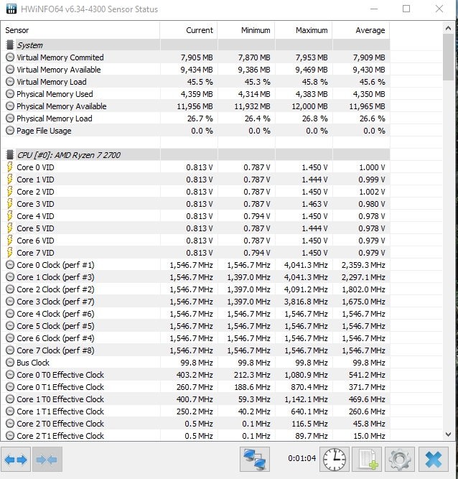Click the 0:01:04 elapsed time display
The image size is (458, 479).
coord(302,458)
